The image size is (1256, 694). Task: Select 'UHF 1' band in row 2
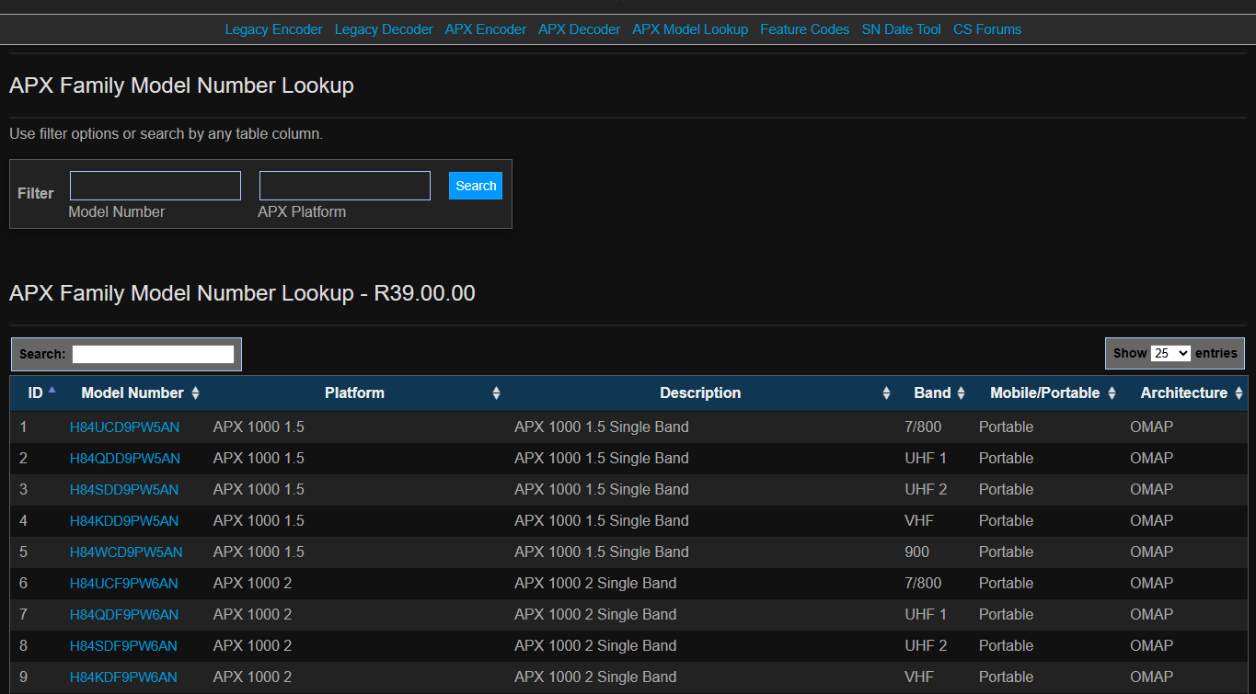926,458
